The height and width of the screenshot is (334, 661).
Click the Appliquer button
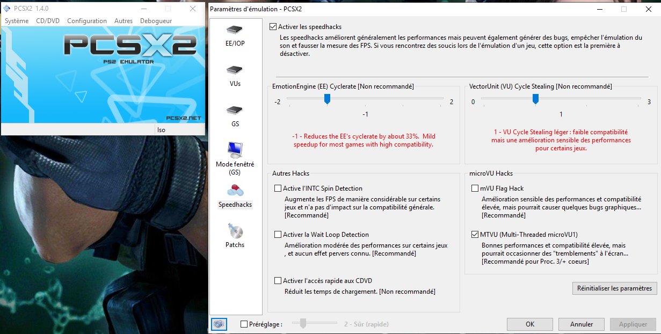click(633, 324)
